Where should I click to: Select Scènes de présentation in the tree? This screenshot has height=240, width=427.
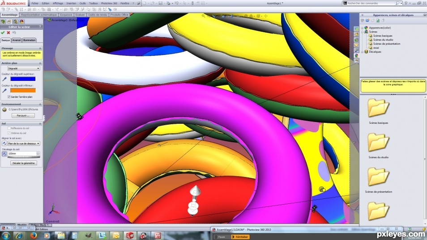click(387, 44)
